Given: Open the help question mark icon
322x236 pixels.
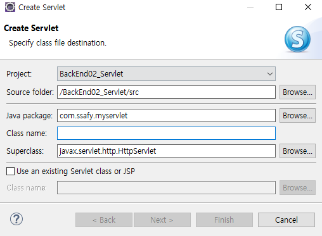Looking at the screenshot, I should pyautogui.click(x=16, y=219).
